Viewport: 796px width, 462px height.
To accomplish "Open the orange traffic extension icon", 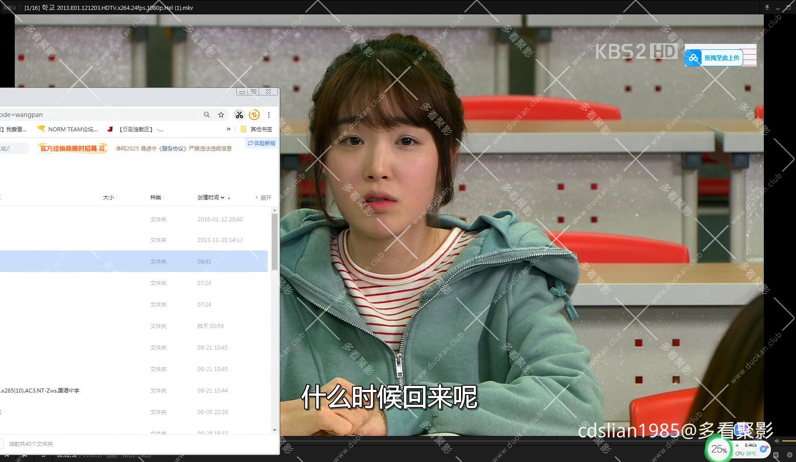I will (254, 115).
